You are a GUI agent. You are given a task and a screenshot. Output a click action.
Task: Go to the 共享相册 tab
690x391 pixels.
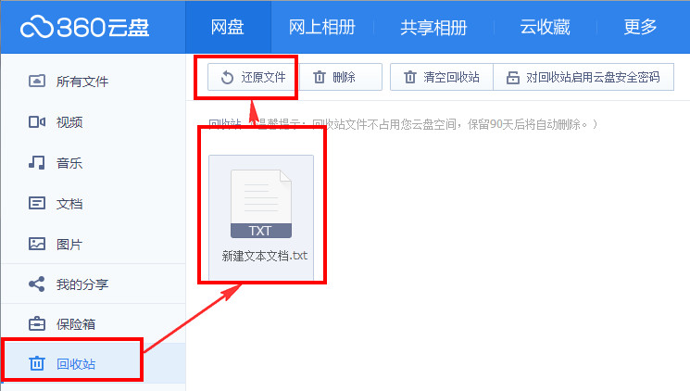coord(433,27)
